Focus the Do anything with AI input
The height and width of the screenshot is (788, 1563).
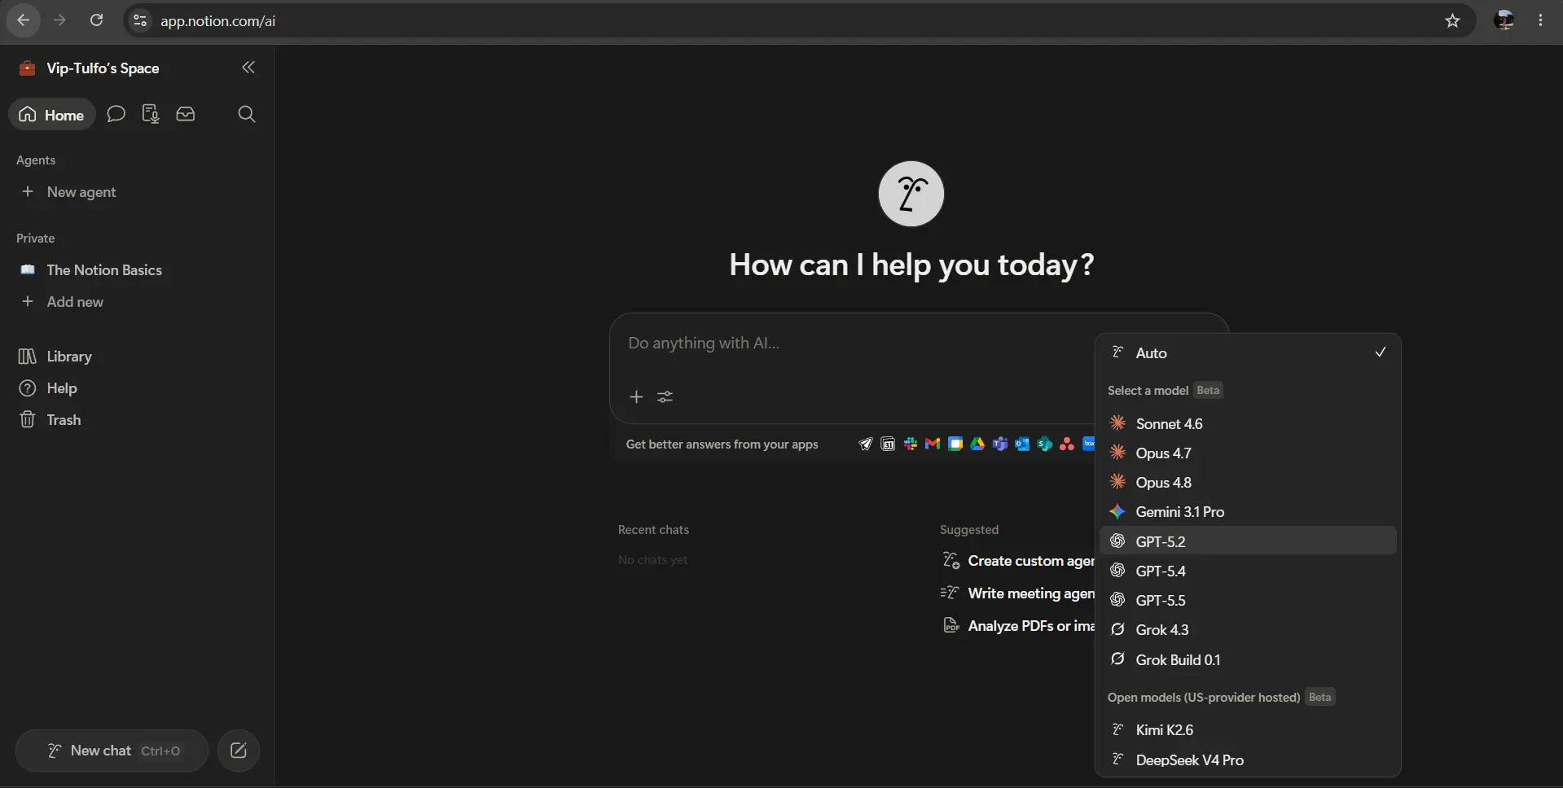(855, 344)
